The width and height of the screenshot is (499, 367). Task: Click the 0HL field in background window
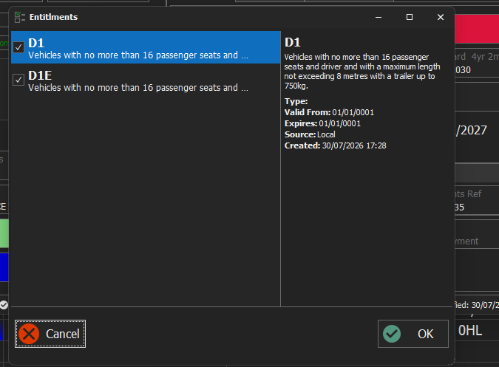coord(470,331)
